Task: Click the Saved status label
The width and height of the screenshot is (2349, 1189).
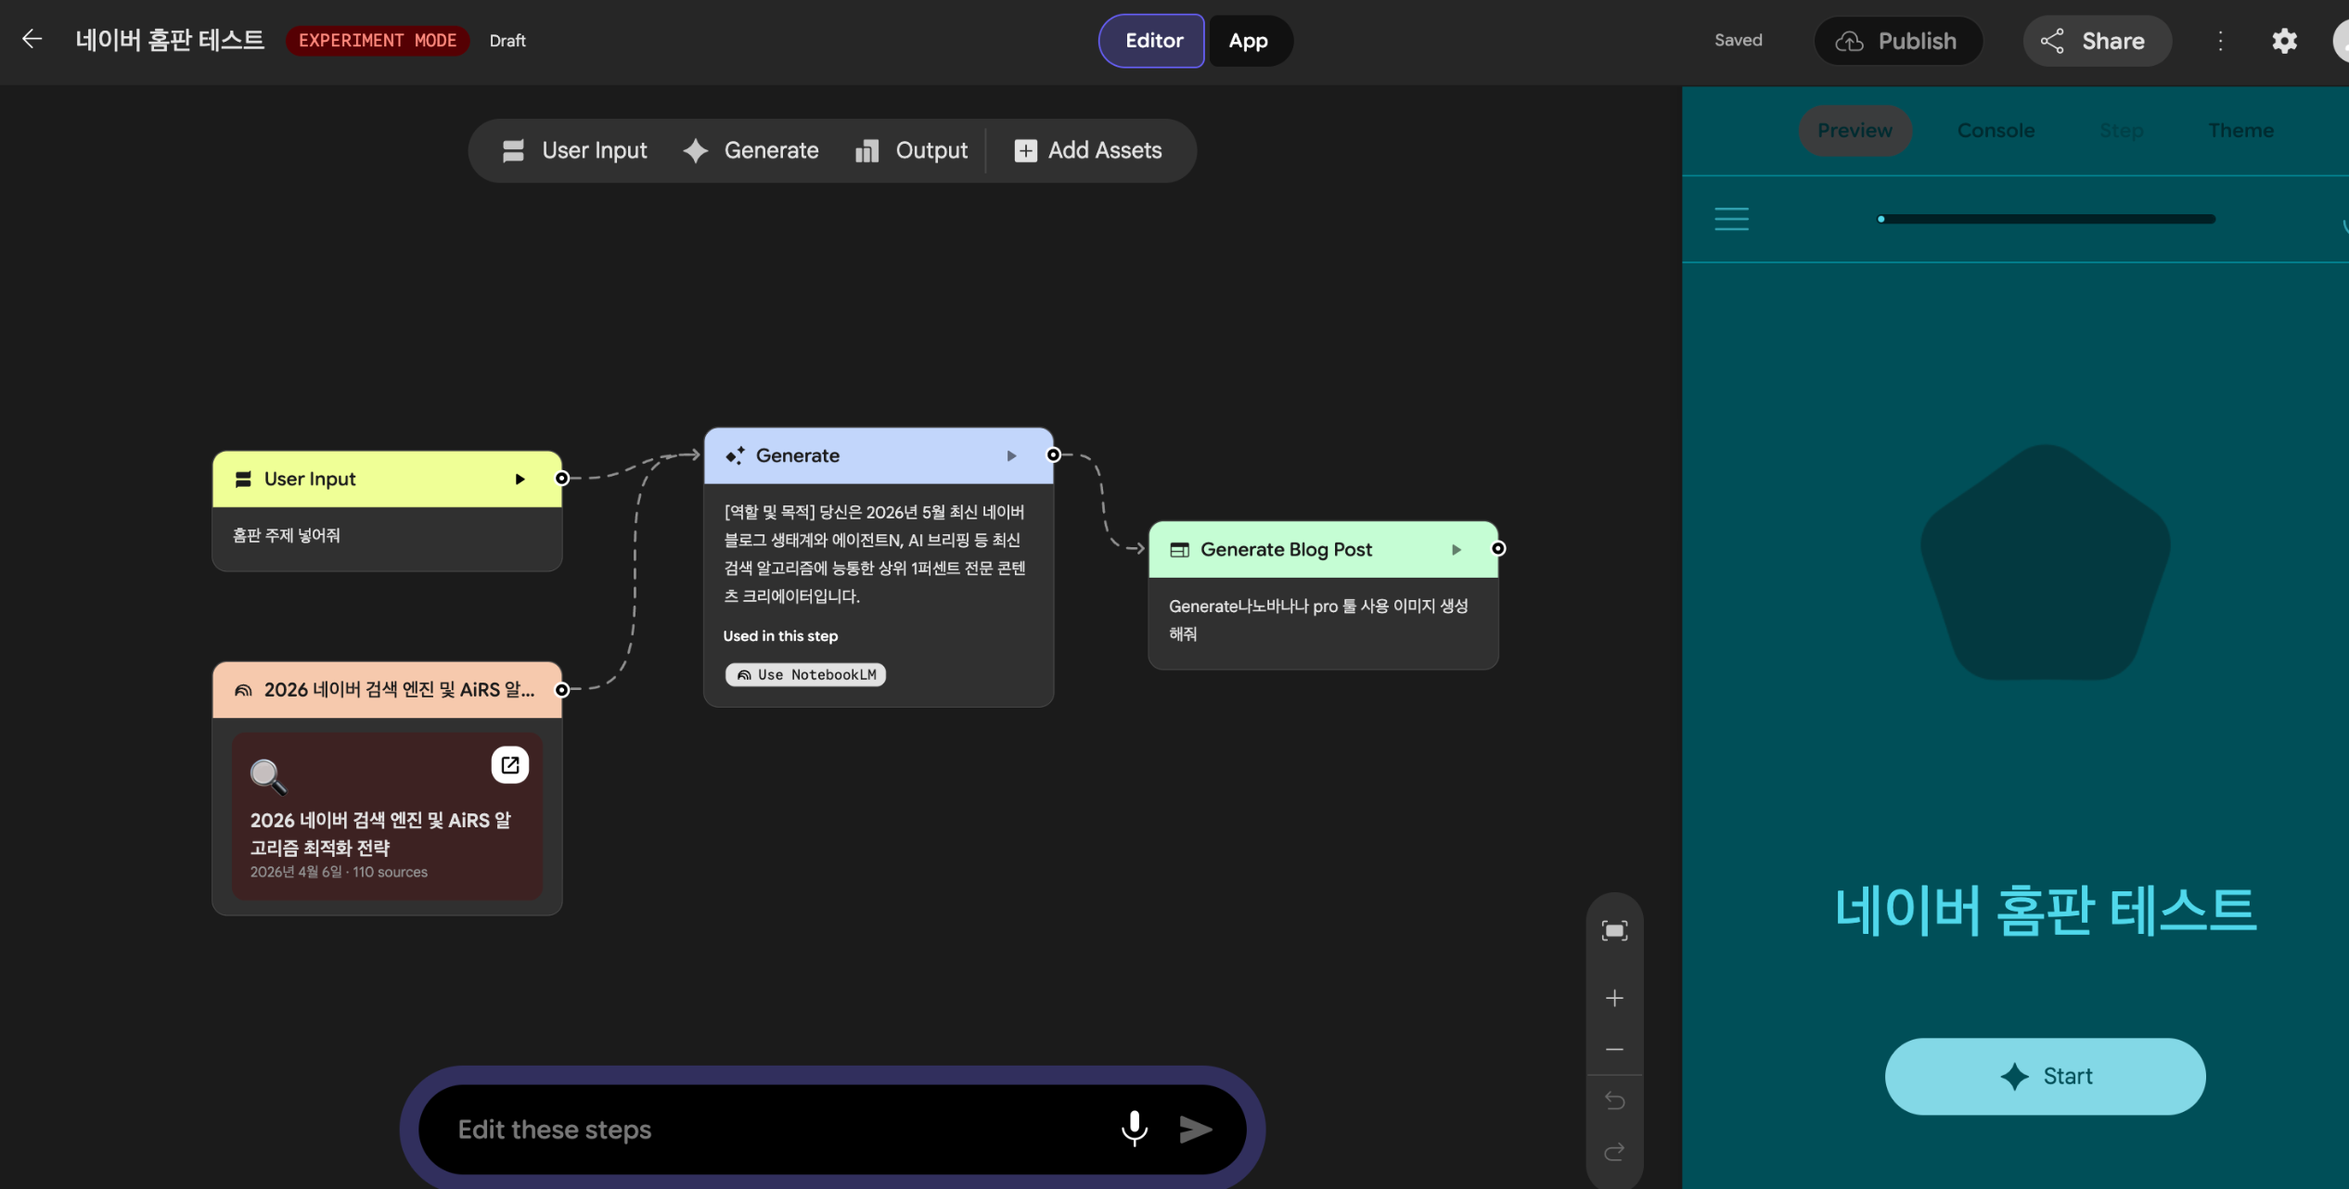Action: click(1738, 40)
